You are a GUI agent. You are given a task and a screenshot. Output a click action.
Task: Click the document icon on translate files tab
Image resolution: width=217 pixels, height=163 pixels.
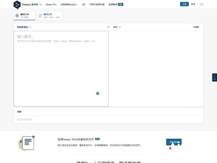click(40, 16)
